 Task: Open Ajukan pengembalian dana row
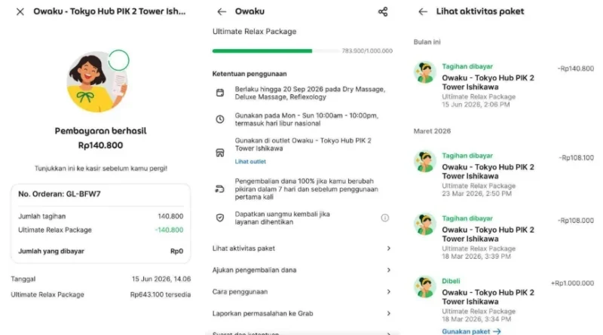pos(302,270)
